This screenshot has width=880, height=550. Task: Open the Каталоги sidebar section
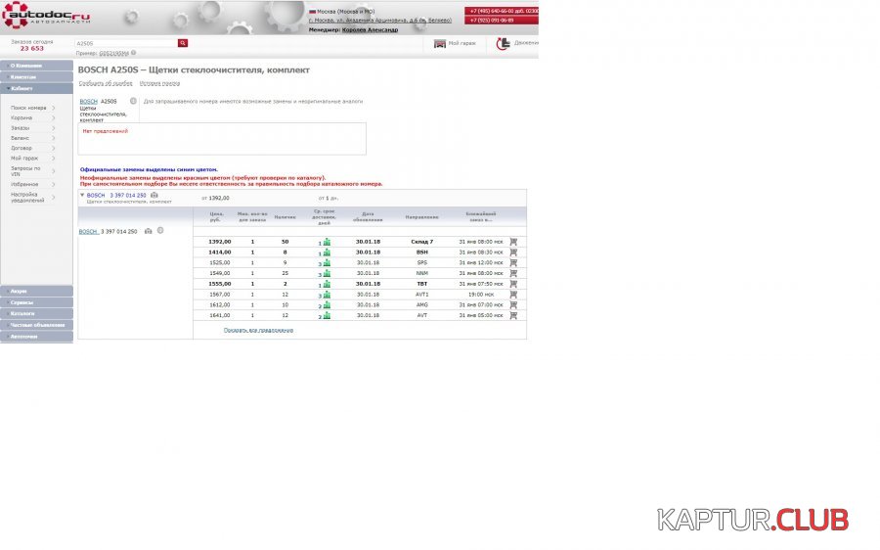click(x=36, y=313)
